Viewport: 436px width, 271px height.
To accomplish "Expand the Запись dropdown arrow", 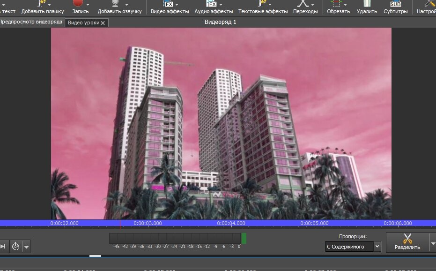I will [x=88, y=4].
